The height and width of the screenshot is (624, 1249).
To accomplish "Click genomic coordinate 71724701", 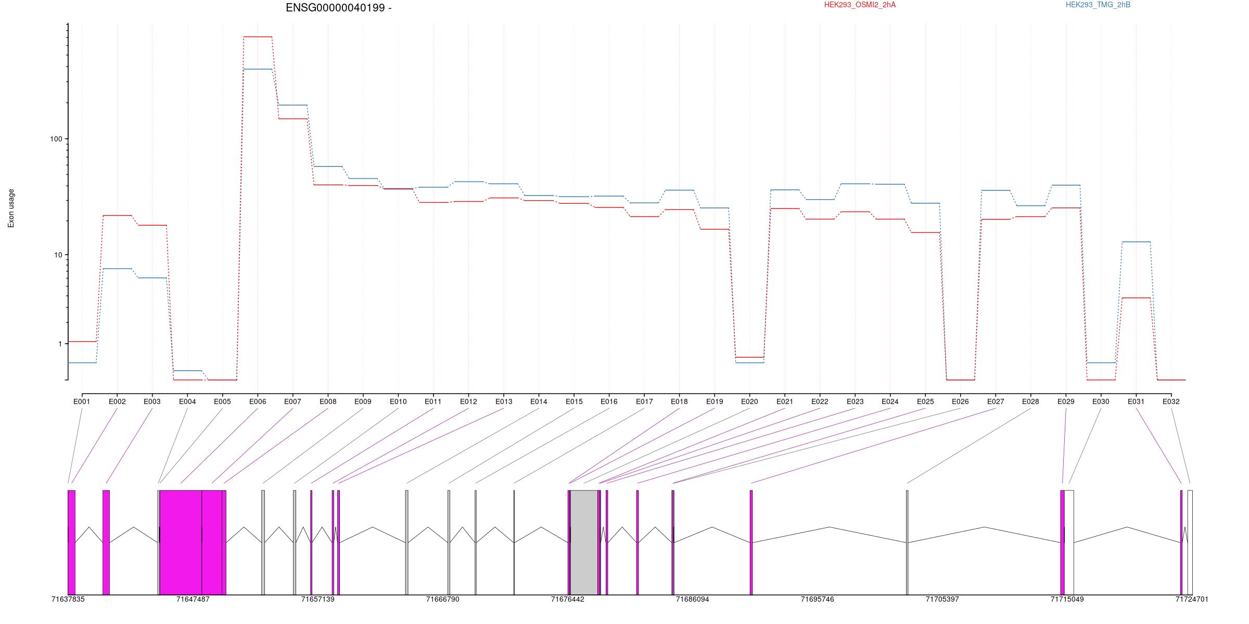I will point(1192,599).
